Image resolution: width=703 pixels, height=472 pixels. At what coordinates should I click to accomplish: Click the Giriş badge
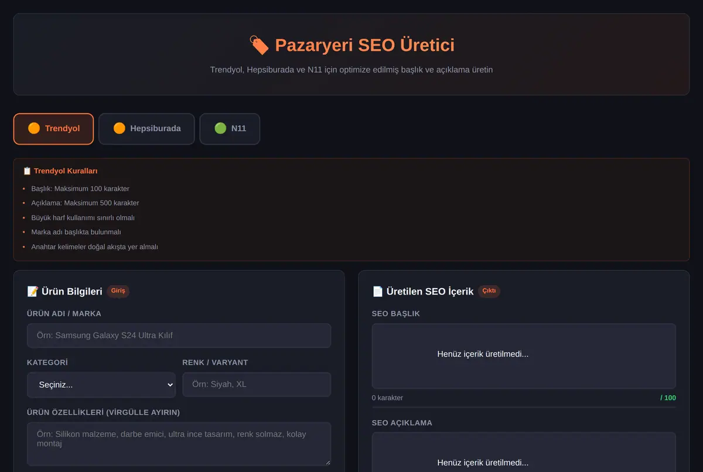click(x=118, y=291)
